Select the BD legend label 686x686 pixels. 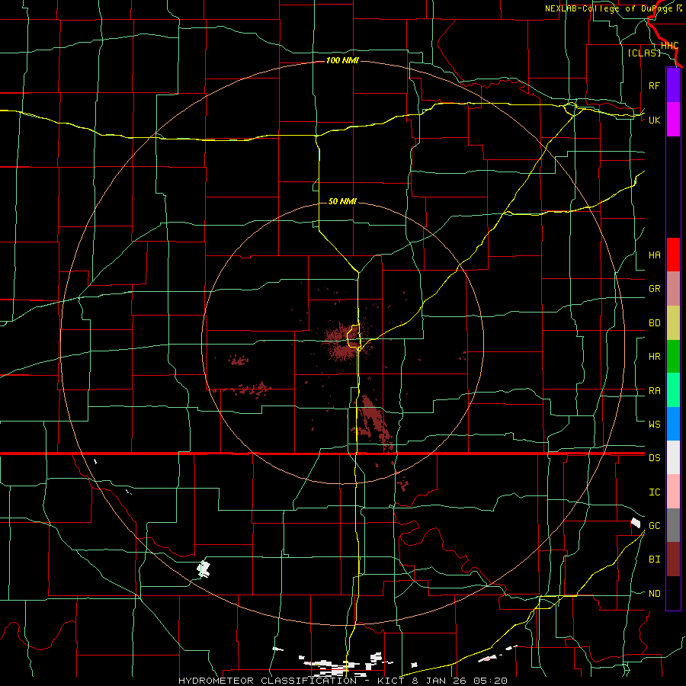pos(654,323)
